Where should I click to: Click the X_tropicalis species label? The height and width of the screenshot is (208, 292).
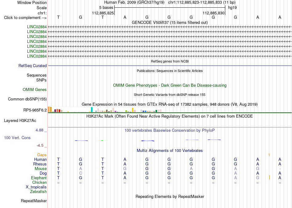tap(36, 187)
